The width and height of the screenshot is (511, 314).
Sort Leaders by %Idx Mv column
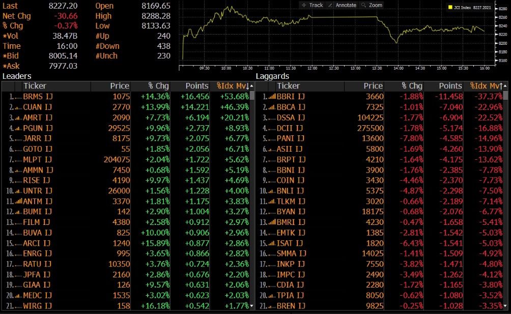(x=233, y=86)
